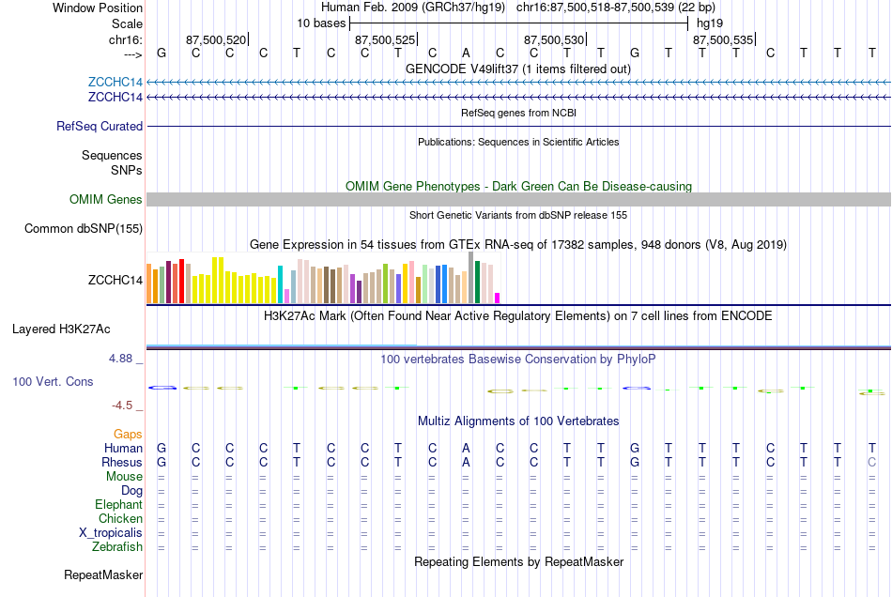Click the '10 bases' scale label

click(321, 23)
